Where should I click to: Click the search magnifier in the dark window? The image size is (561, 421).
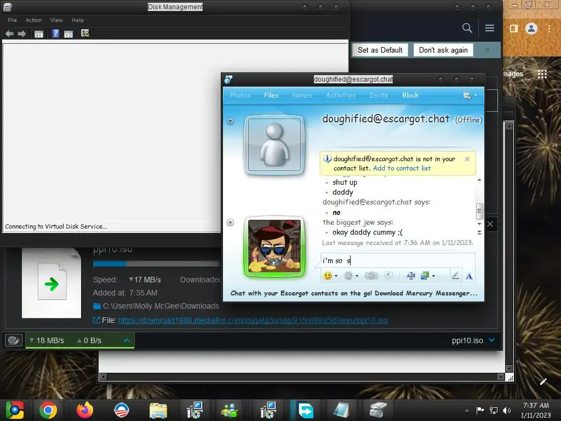(467, 28)
